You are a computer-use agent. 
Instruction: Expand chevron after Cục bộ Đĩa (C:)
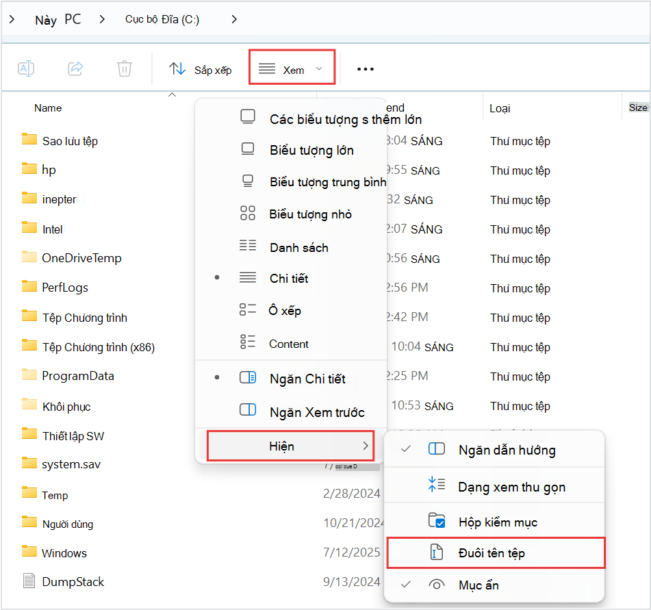(x=234, y=19)
